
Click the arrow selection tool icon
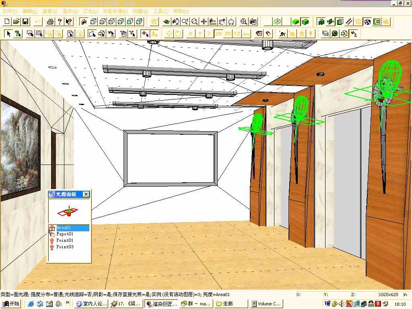pyautogui.click(x=8, y=34)
